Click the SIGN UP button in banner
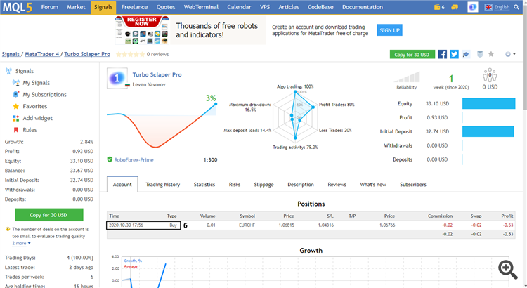The image size is (527, 288). coord(389,30)
